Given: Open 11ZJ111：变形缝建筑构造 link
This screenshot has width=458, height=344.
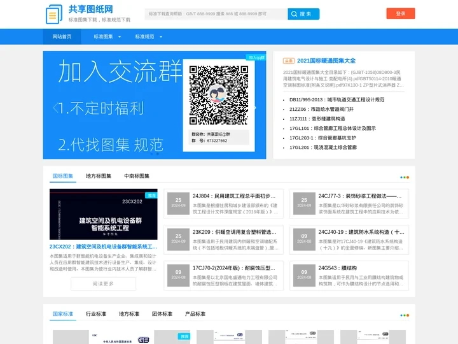Looking at the screenshot, I should tap(317, 118).
